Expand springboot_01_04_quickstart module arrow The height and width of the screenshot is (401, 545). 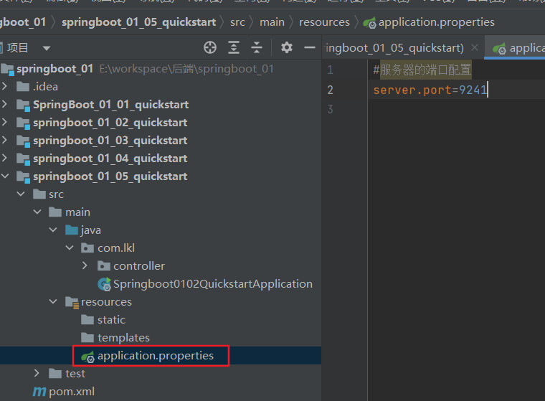[5, 159]
